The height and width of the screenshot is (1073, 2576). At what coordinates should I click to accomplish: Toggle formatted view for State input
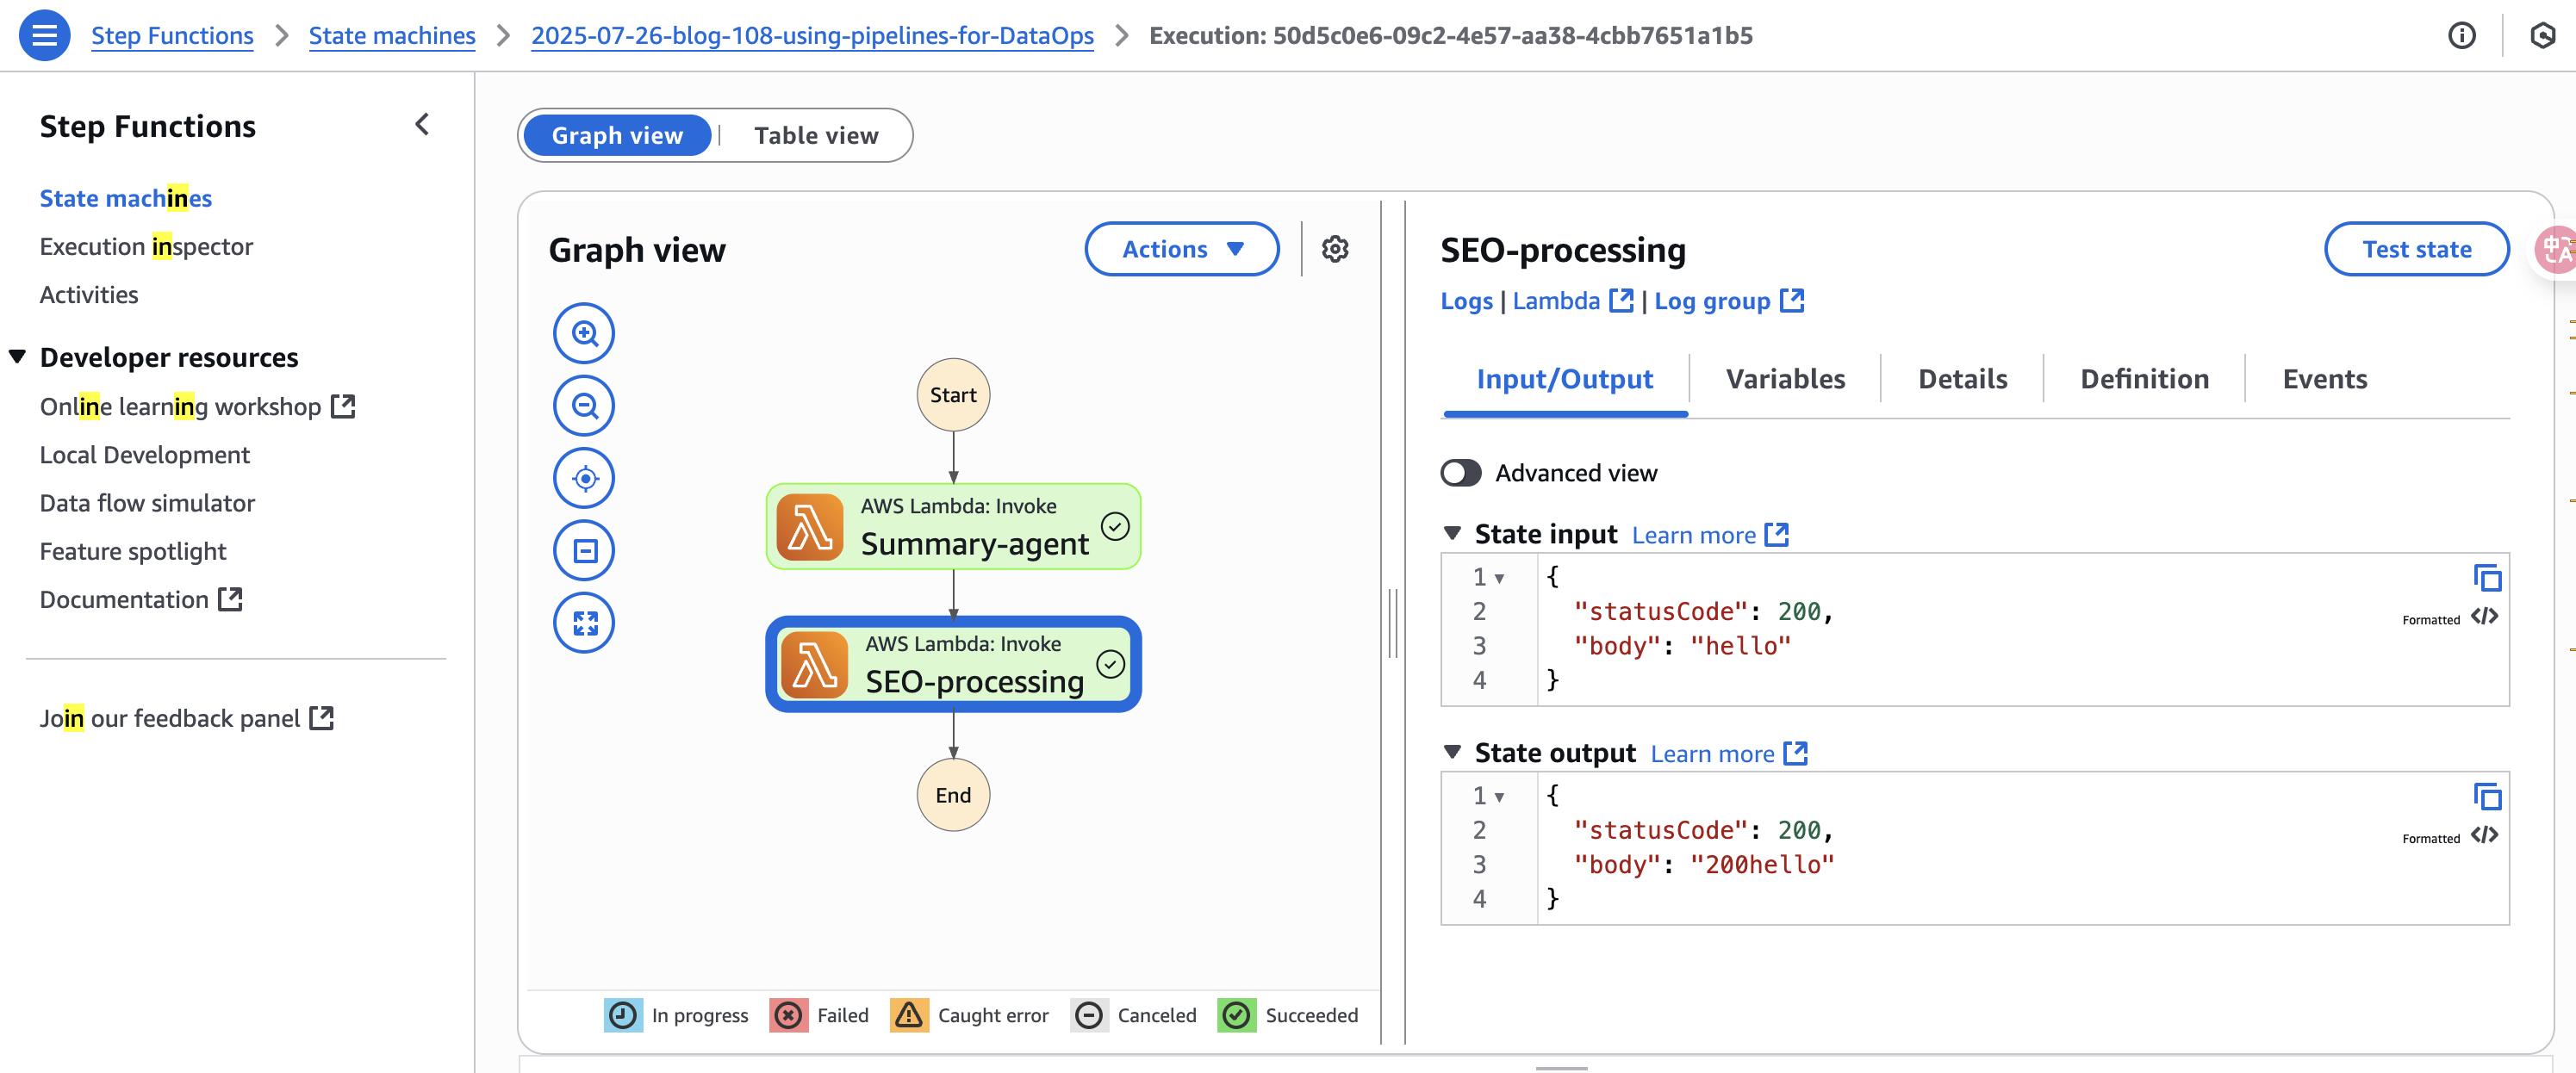(2484, 617)
